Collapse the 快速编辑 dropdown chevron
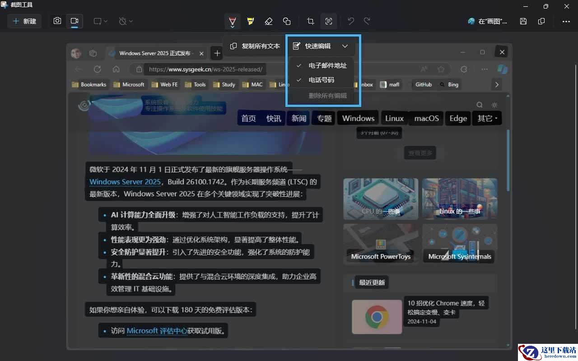Viewport: 578px width, 361px height. (345, 46)
